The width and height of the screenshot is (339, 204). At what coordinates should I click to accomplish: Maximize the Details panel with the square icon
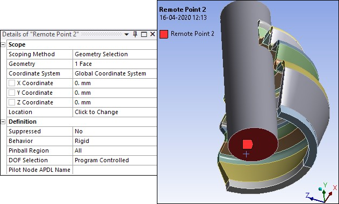tap(144, 34)
